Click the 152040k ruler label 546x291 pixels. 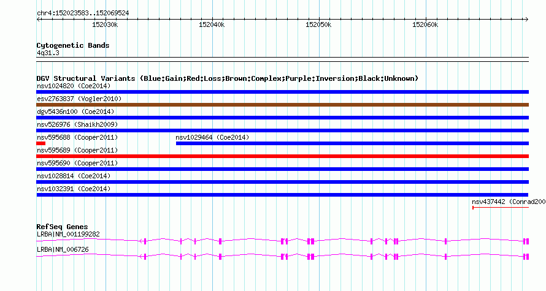pos(212,25)
